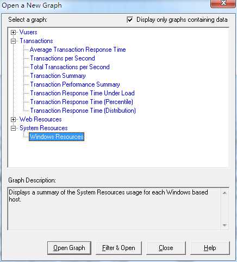Screen dimensions: 237x262
Task: Uncheck Display only graphs containing data
Action: (130, 20)
